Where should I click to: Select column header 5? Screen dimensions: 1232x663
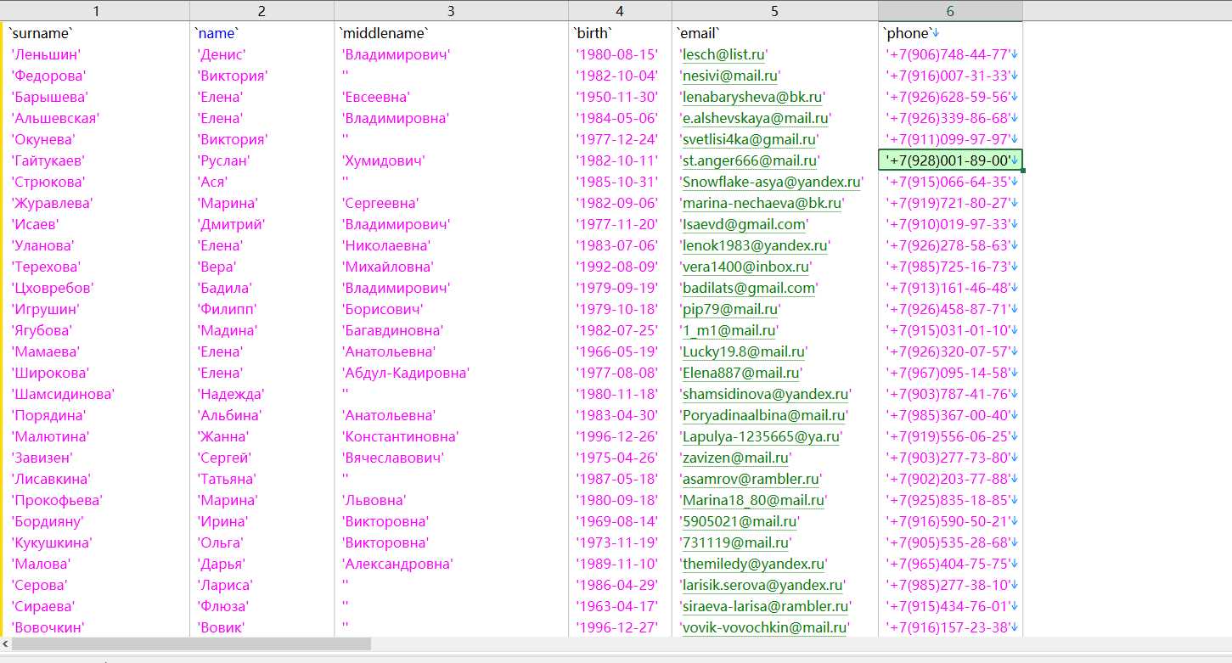point(775,11)
